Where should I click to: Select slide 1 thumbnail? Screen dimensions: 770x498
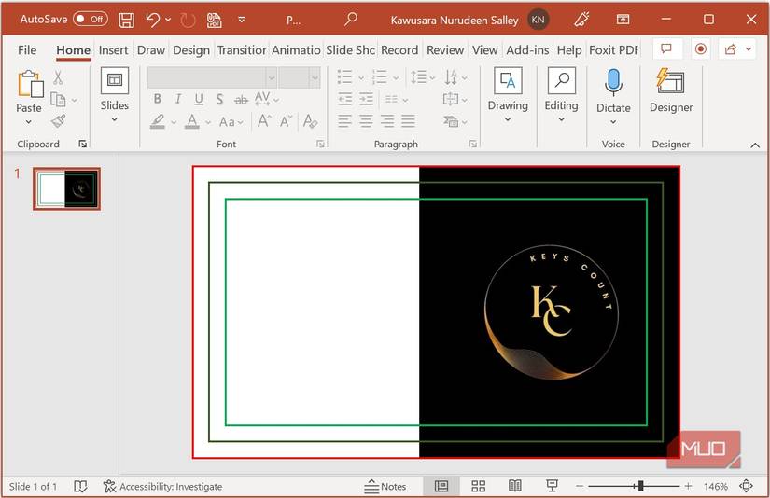[x=67, y=189]
